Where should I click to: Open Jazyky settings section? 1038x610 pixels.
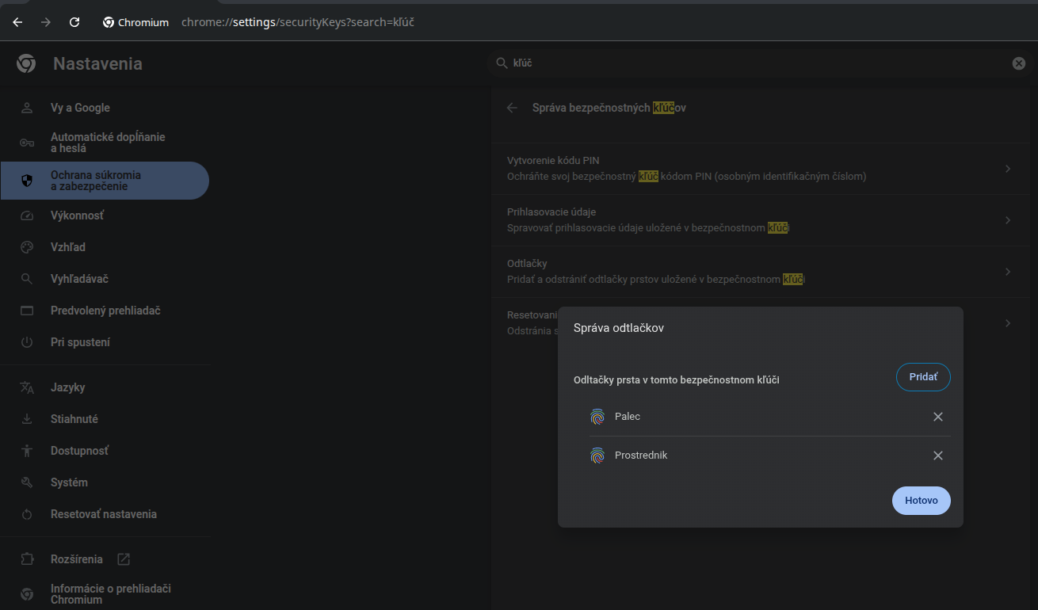pyautogui.click(x=67, y=387)
